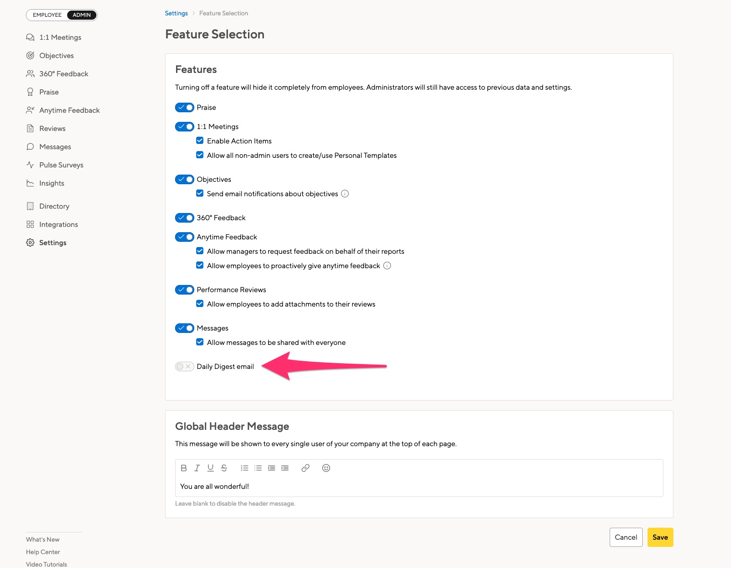Open the objectives notification info tooltip
Image resolution: width=731 pixels, height=568 pixels.
coord(345,193)
